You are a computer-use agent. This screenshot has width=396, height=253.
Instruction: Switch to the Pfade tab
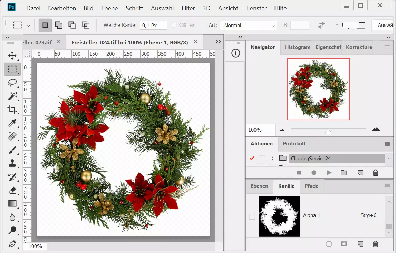pos(311,186)
